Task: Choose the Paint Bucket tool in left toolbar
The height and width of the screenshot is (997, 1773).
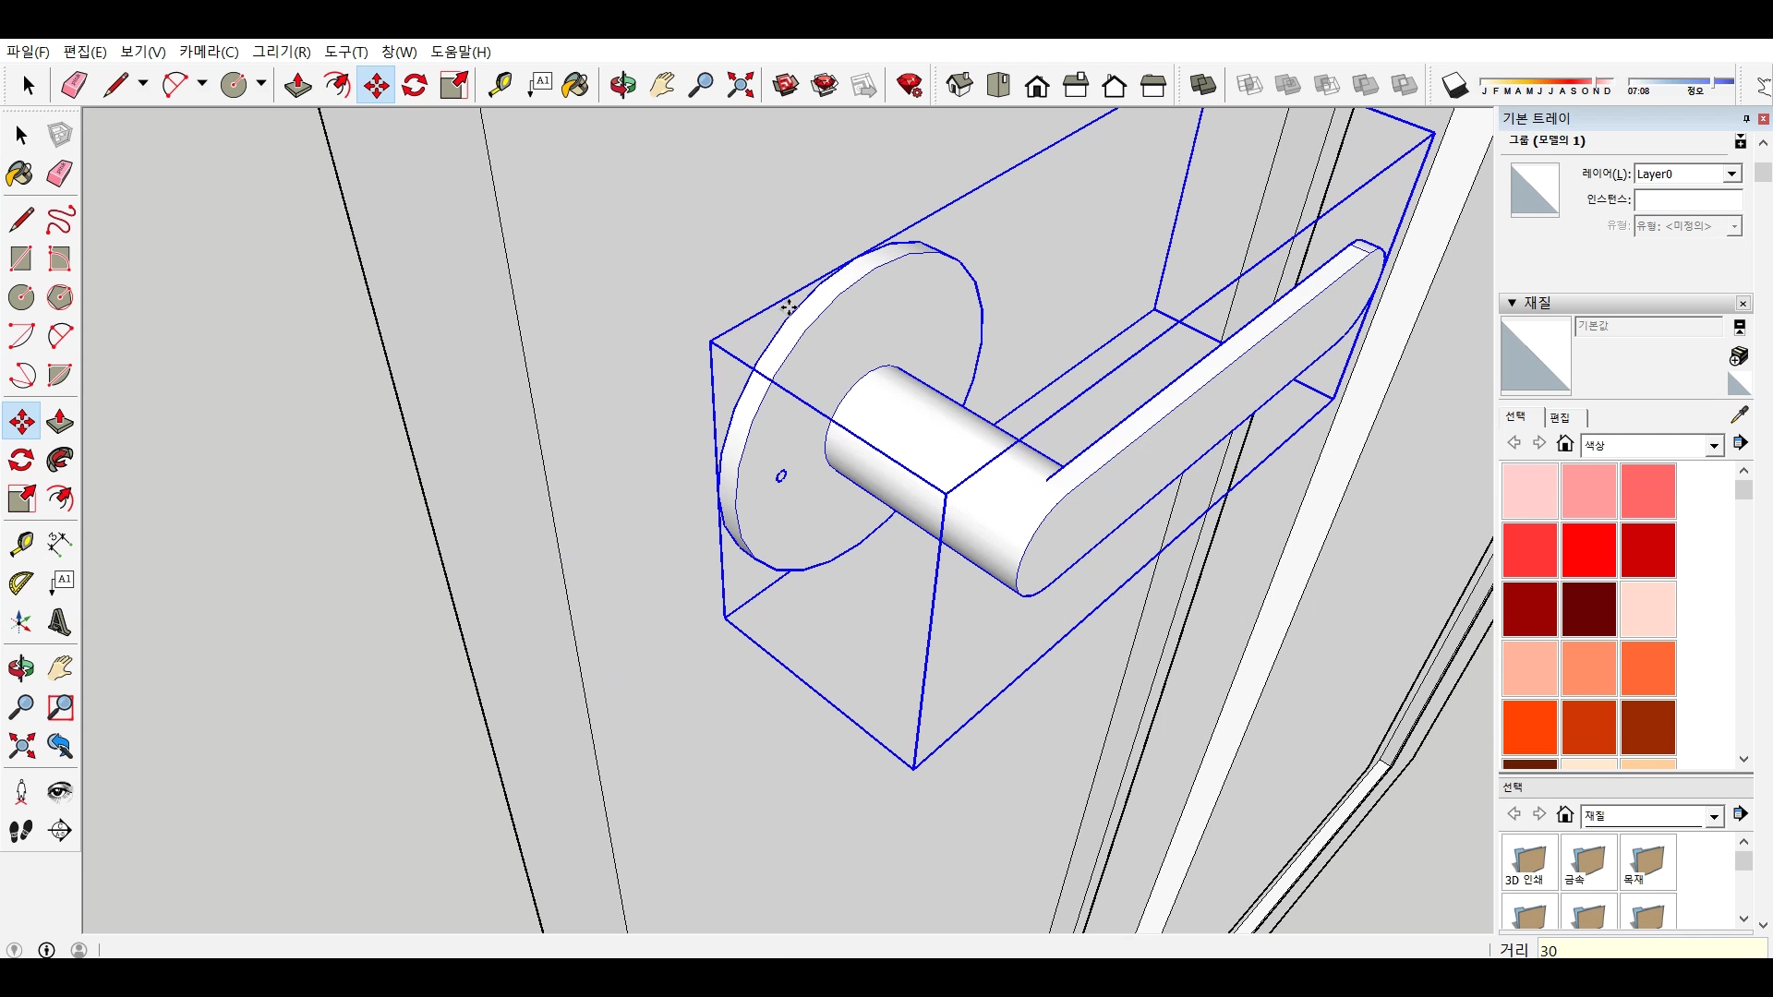Action: tap(19, 174)
